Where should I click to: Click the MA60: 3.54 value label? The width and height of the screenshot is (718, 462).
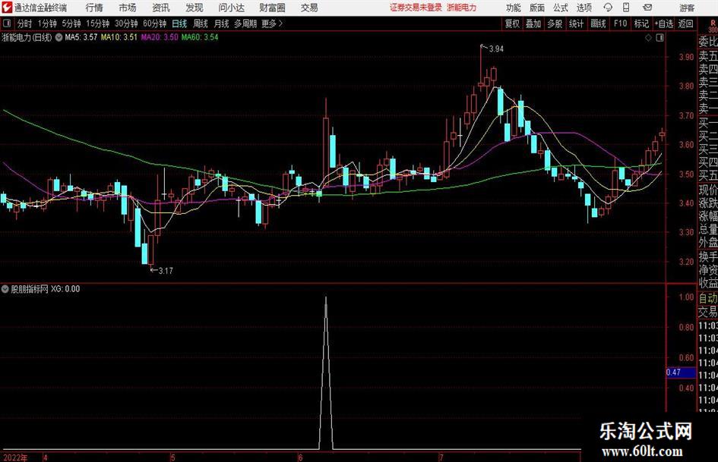[200, 37]
